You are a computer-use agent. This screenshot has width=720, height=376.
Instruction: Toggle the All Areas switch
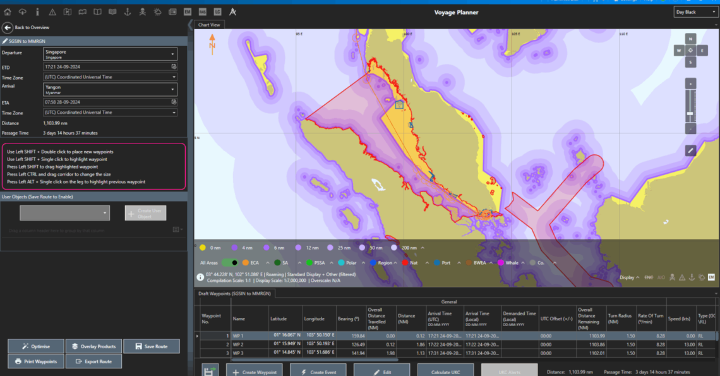tap(230, 262)
